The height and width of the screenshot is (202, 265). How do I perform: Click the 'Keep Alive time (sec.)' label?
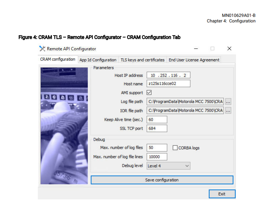point(123,120)
